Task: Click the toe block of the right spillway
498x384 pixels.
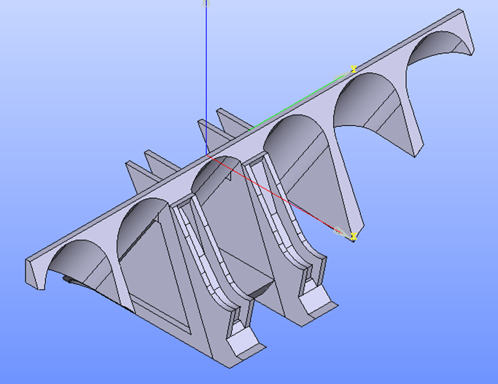Action: coord(314,297)
